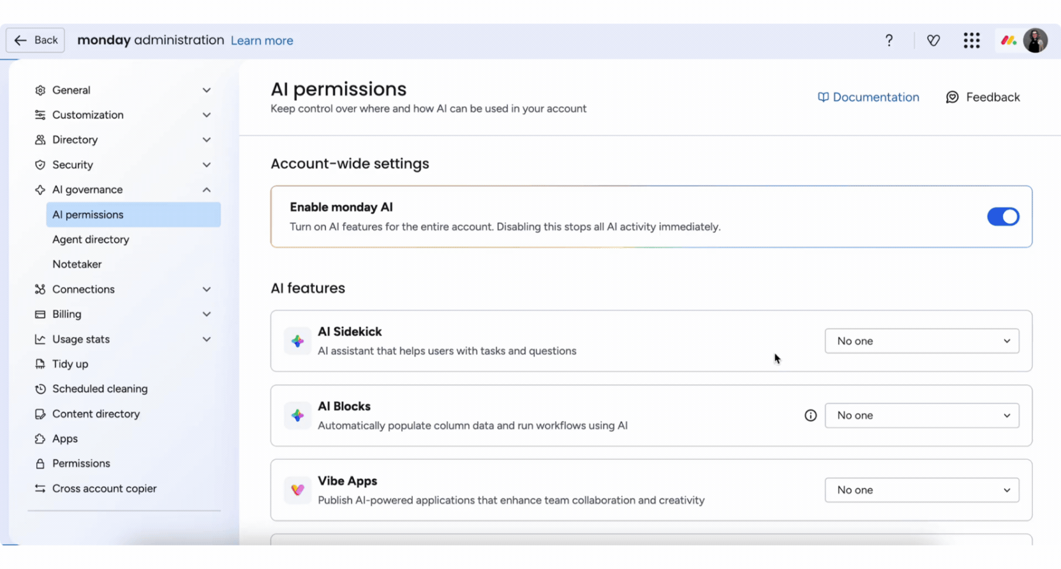This screenshot has width=1061, height=569.
Task: Click the General gear icon in sidebar
Action: [x=40, y=90]
